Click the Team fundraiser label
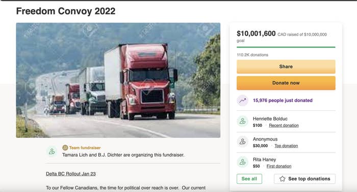The height and width of the screenshot is (192, 357). pyautogui.click(x=85, y=148)
